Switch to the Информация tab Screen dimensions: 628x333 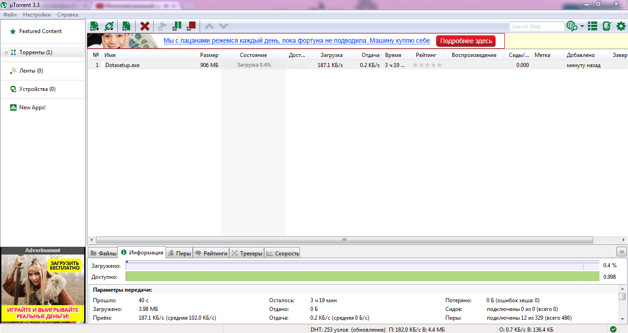point(142,253)
